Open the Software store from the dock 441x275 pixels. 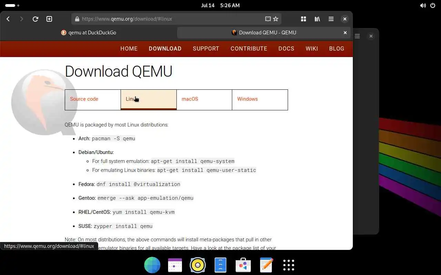(x=243, y=265)
